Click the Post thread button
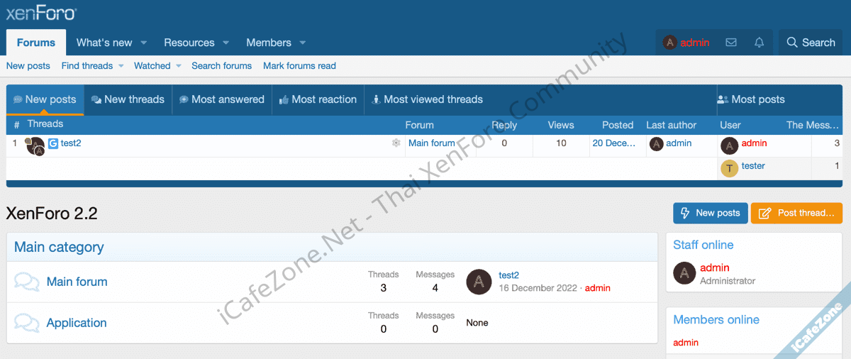851x359 pixels. coord(796,213)
